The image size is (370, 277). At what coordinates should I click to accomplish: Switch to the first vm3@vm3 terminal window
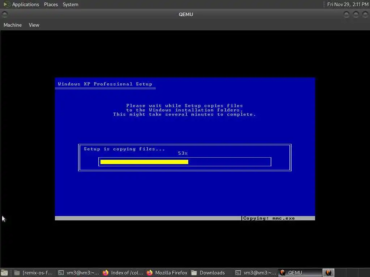click(78, 273)
